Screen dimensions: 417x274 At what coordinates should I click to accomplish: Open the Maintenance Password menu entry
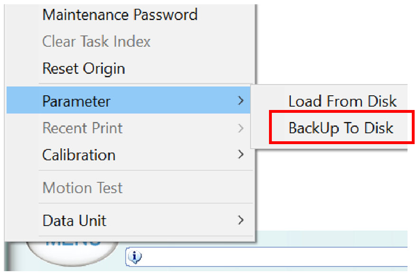click(120, 15)
